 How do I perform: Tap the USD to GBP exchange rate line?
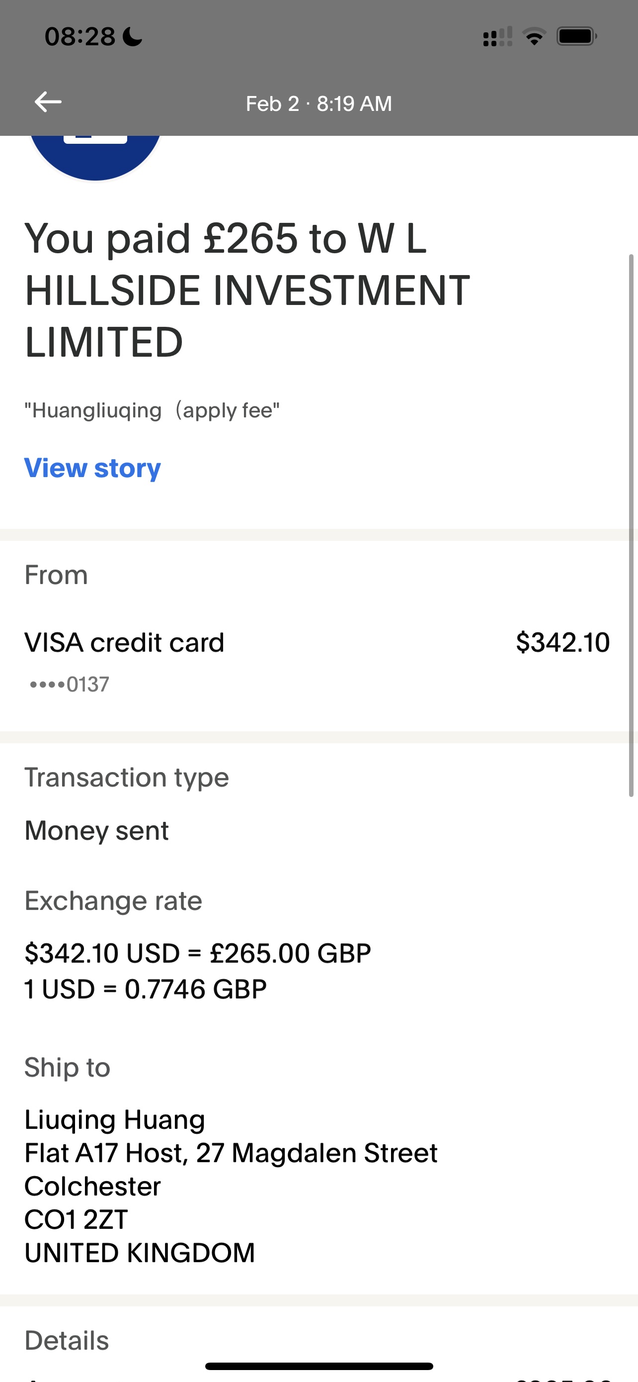click(198, 953)
